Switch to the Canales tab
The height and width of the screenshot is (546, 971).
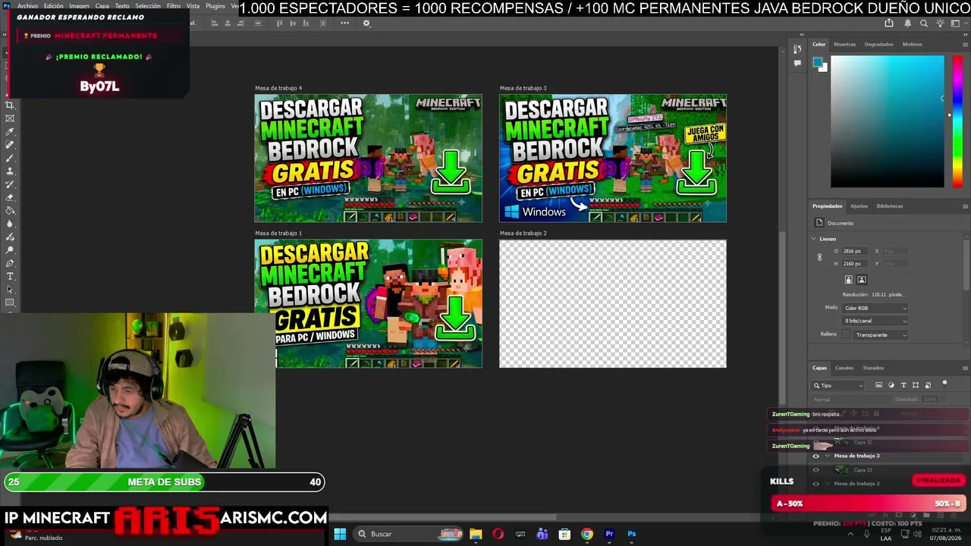[x=844, y=368]
